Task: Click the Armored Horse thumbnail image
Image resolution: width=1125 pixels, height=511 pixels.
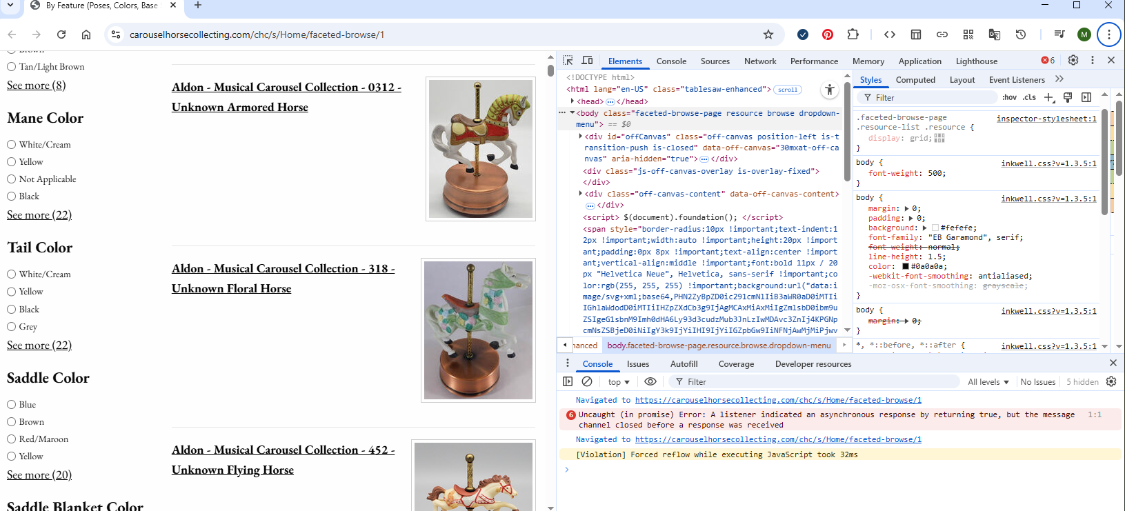Action: (x=481, y=149)
